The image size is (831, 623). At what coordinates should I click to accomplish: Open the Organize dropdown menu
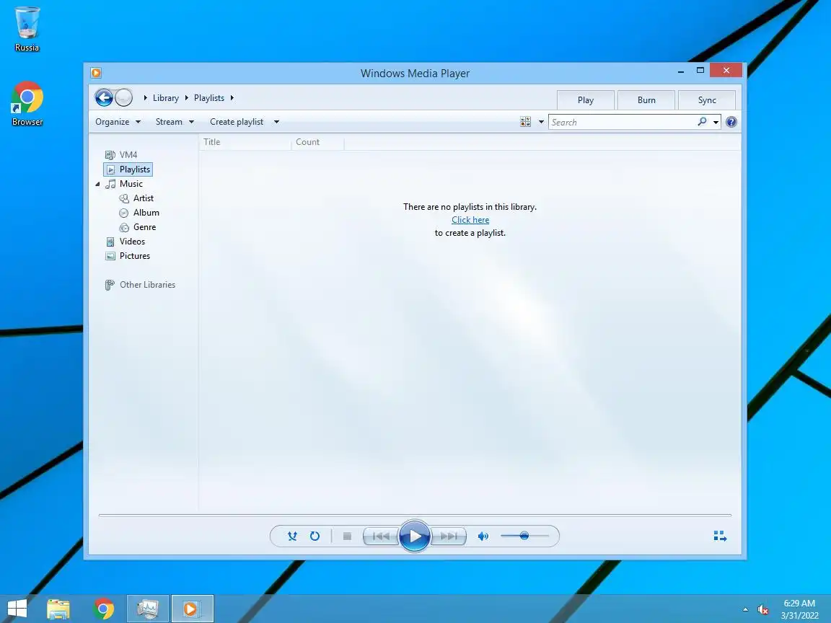[x=118, y=122]
